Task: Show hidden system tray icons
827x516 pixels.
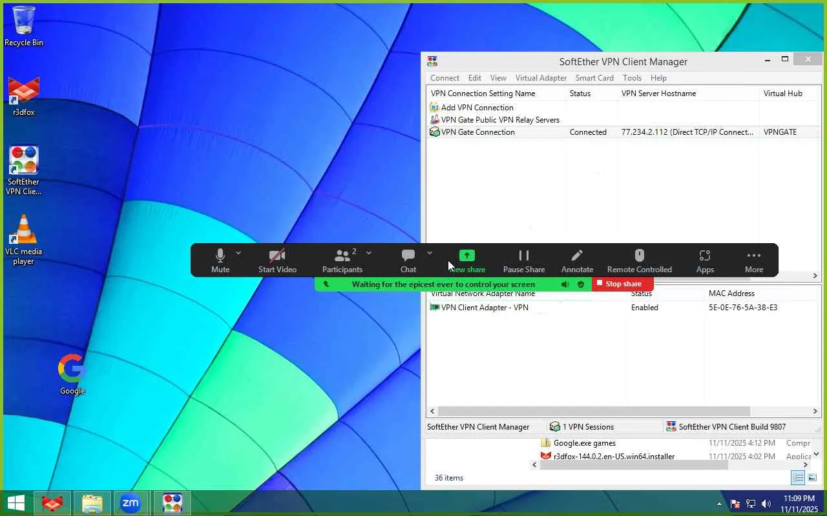Action: (x=719, y=504)
